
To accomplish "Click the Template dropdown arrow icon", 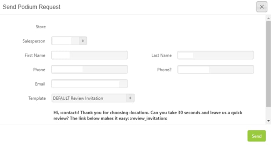I will pyautogui.click(x=130, y=98).
